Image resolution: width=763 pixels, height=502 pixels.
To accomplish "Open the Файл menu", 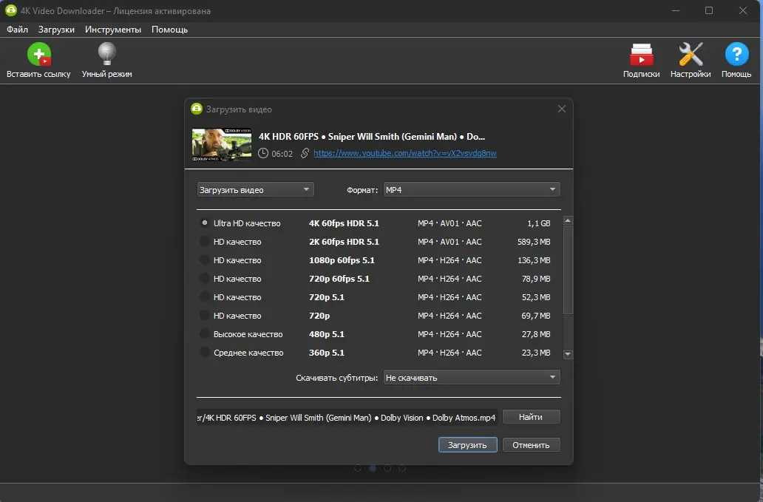I will click(x=17, y=29).
